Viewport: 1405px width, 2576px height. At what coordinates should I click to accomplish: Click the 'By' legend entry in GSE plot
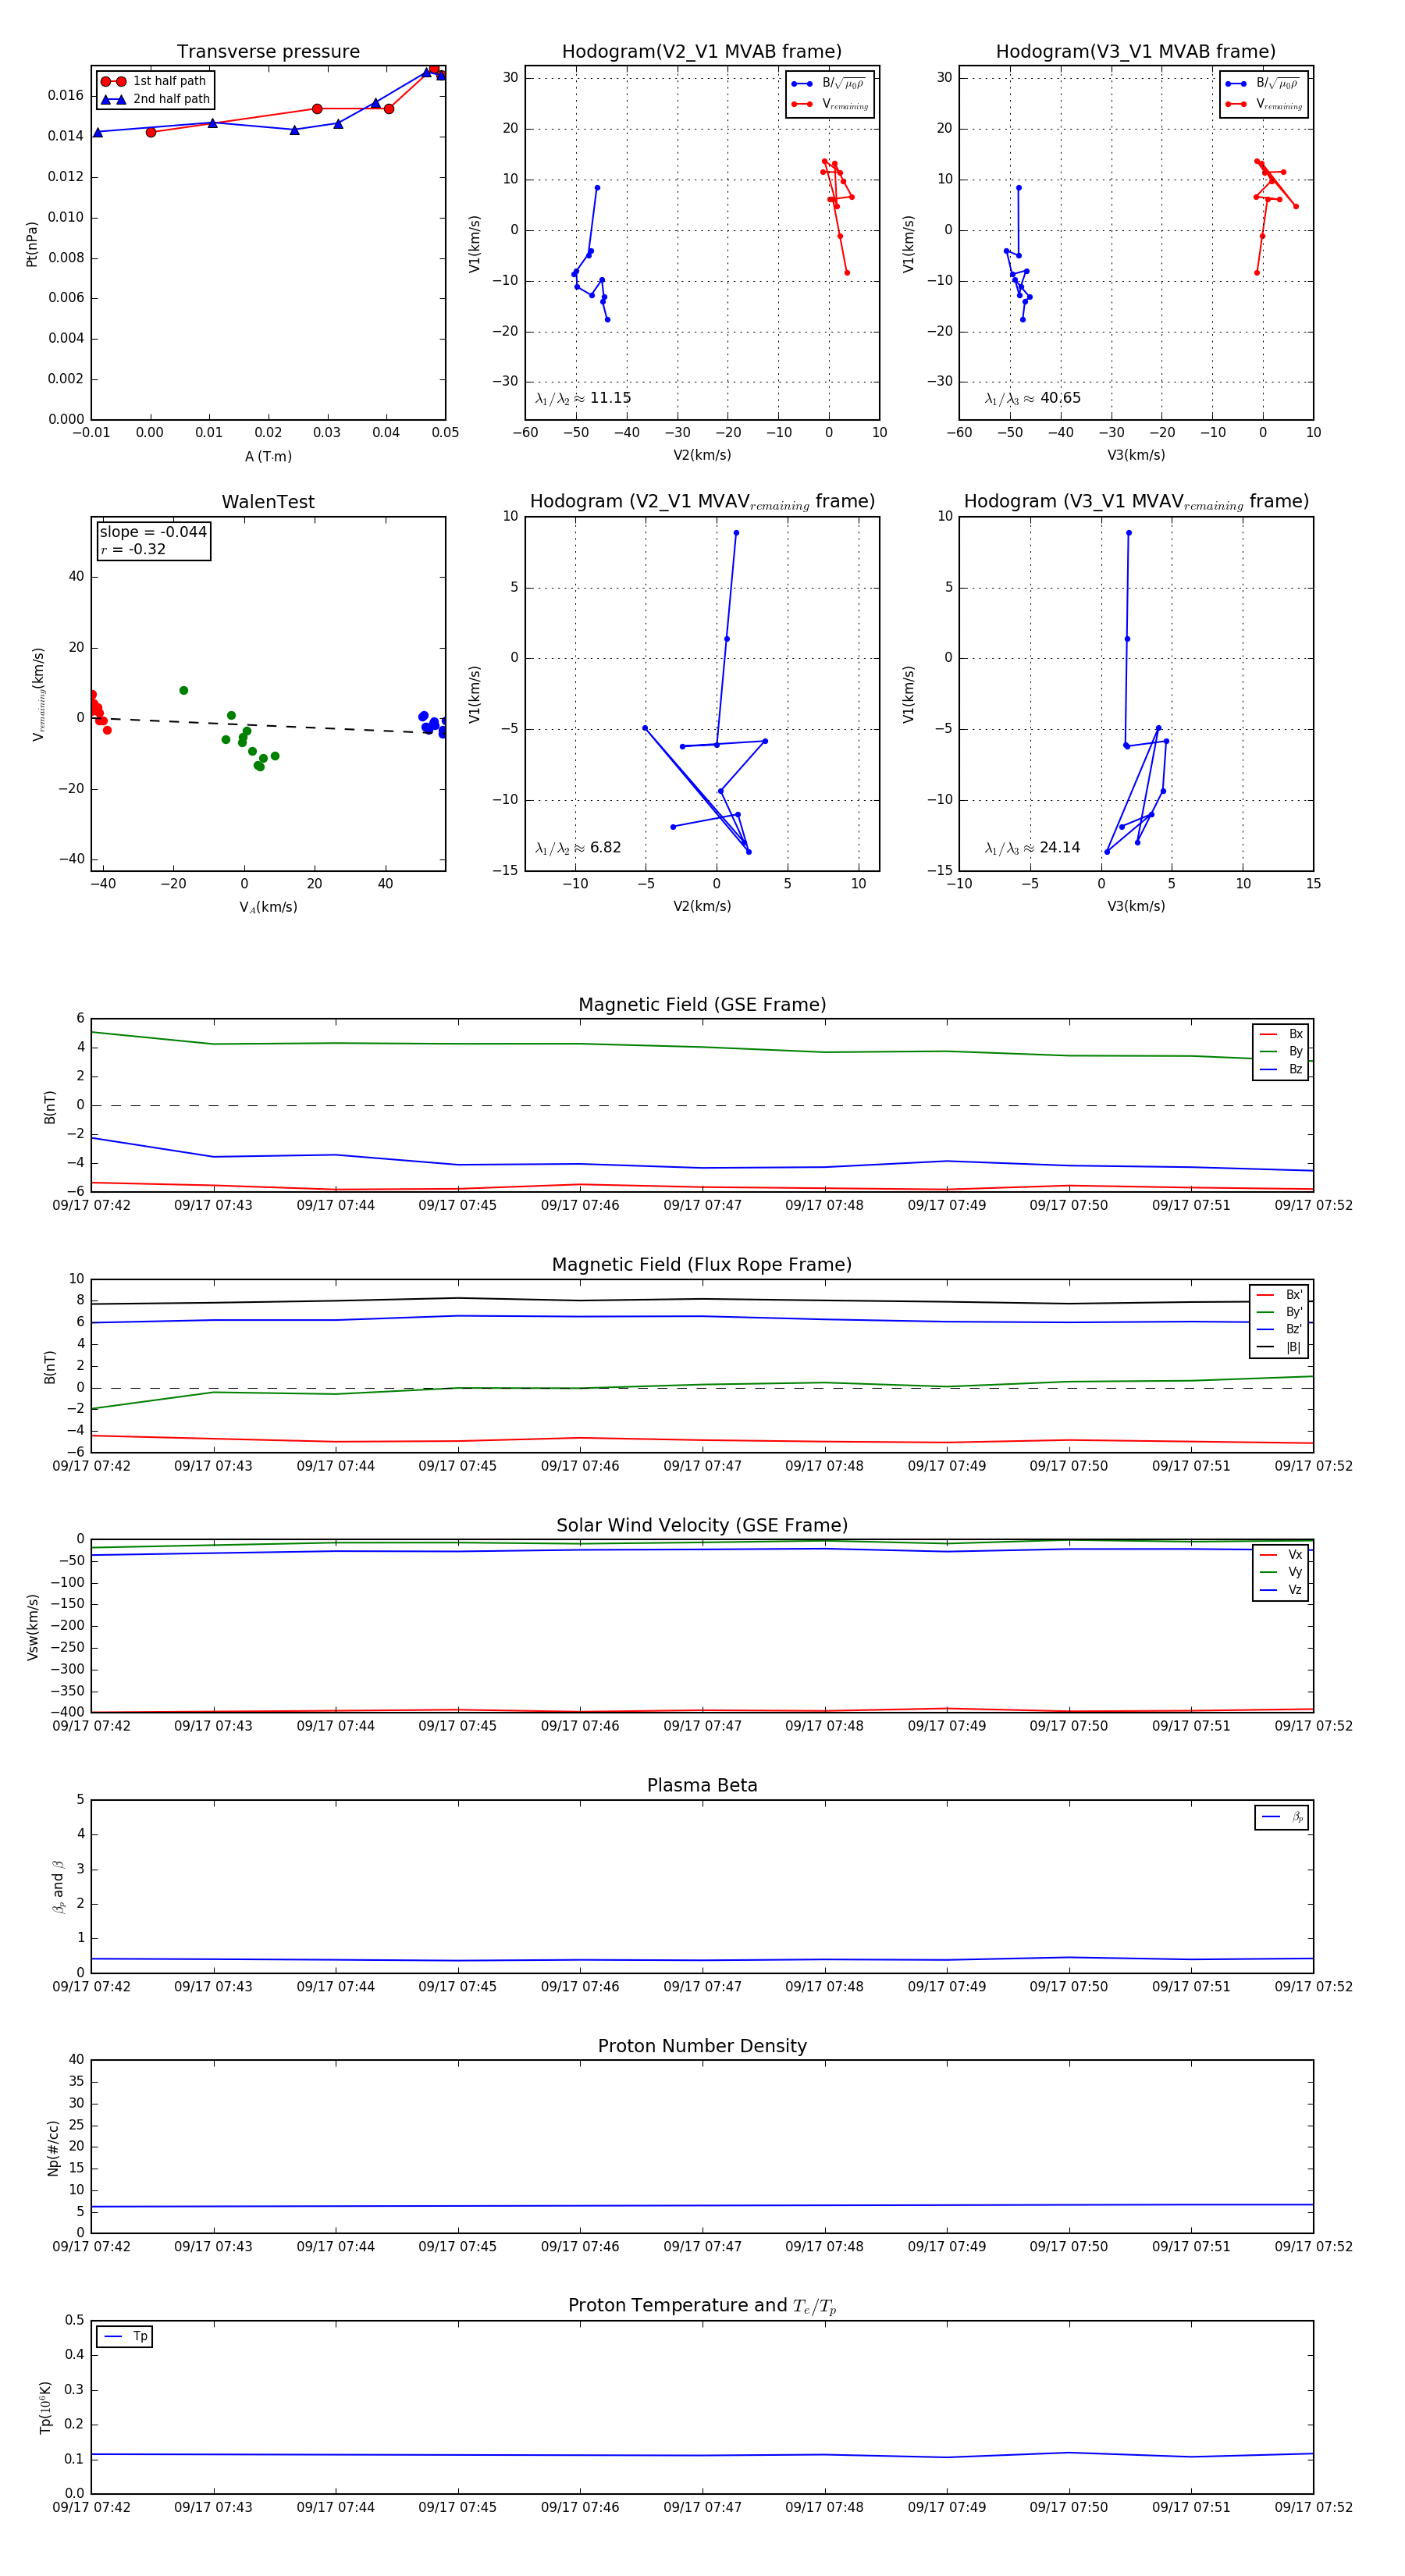tap(1282, 1051)
